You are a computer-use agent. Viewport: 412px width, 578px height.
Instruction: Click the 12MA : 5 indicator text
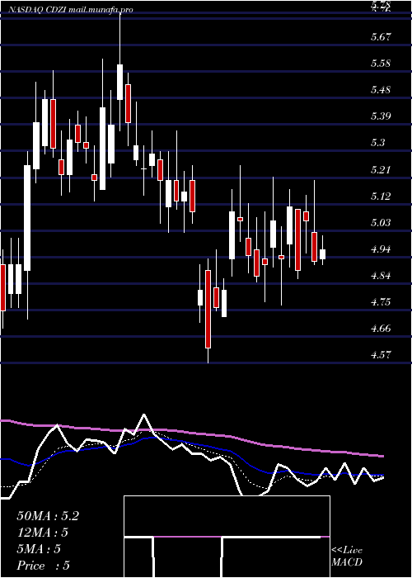pos(43,533)
